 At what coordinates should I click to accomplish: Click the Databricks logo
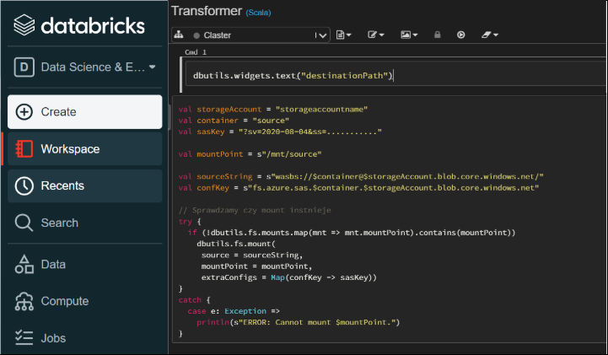79,25
